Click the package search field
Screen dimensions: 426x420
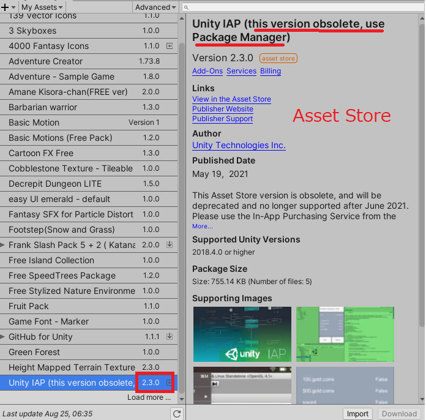(303, 7)
